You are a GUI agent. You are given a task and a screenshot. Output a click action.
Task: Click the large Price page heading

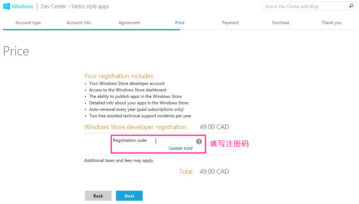click(16, 51)
